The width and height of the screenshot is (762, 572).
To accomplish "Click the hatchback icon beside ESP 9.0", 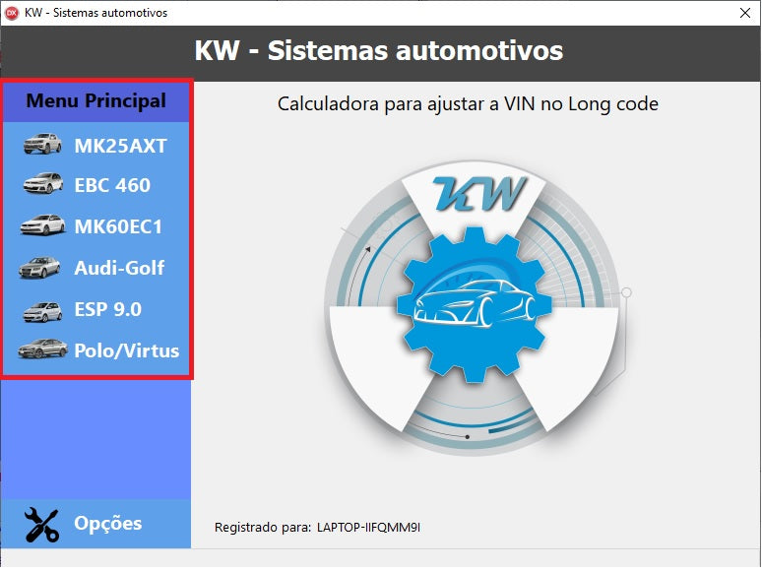I will coord(42,310).
